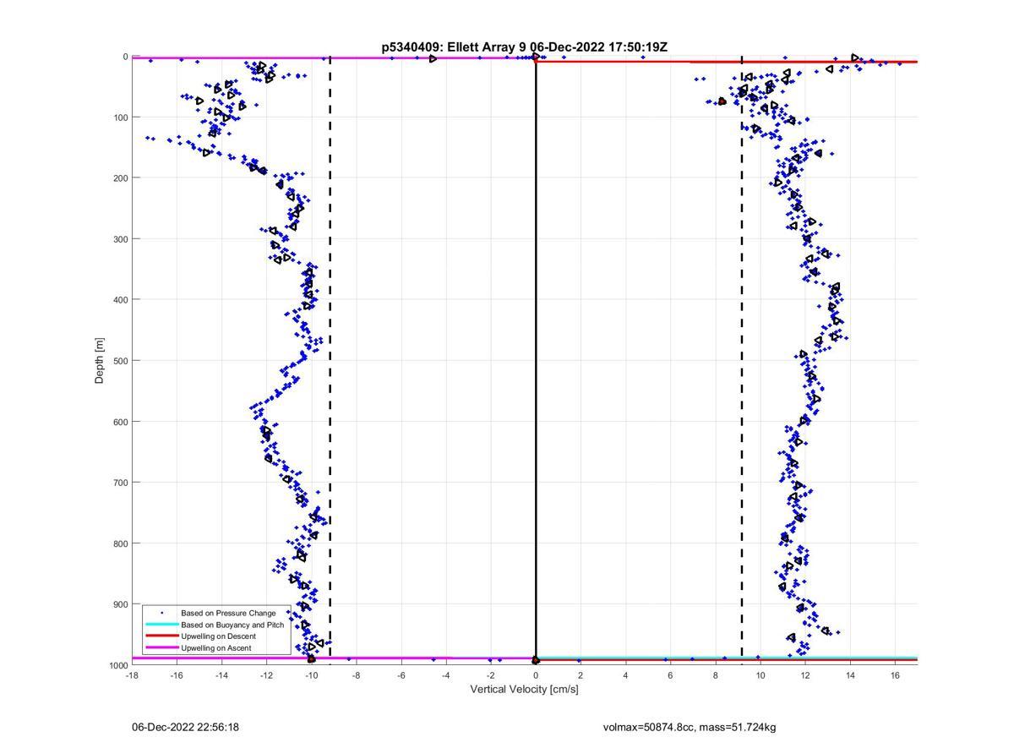
Task: Click the 'Depth [m]' y-axis label
Action: 100,361
